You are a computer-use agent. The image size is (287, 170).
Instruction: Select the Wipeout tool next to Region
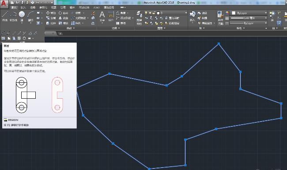(x=8, y=38)
